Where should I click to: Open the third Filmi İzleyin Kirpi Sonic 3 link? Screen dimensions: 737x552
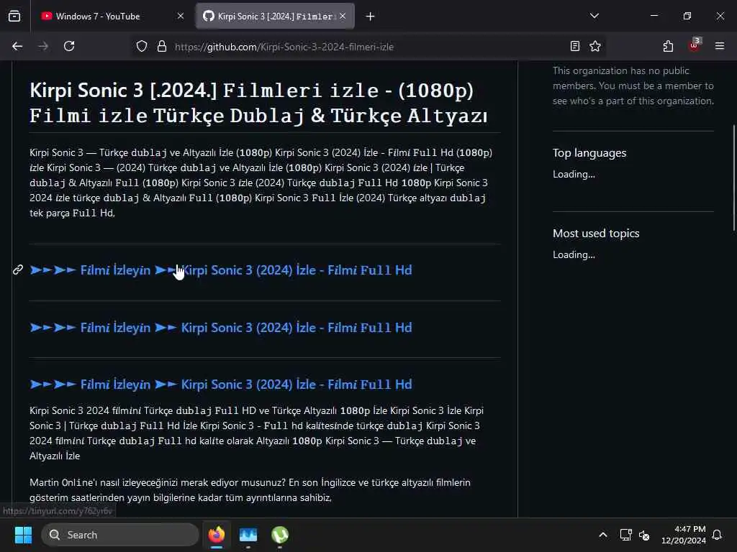[221, 384]
